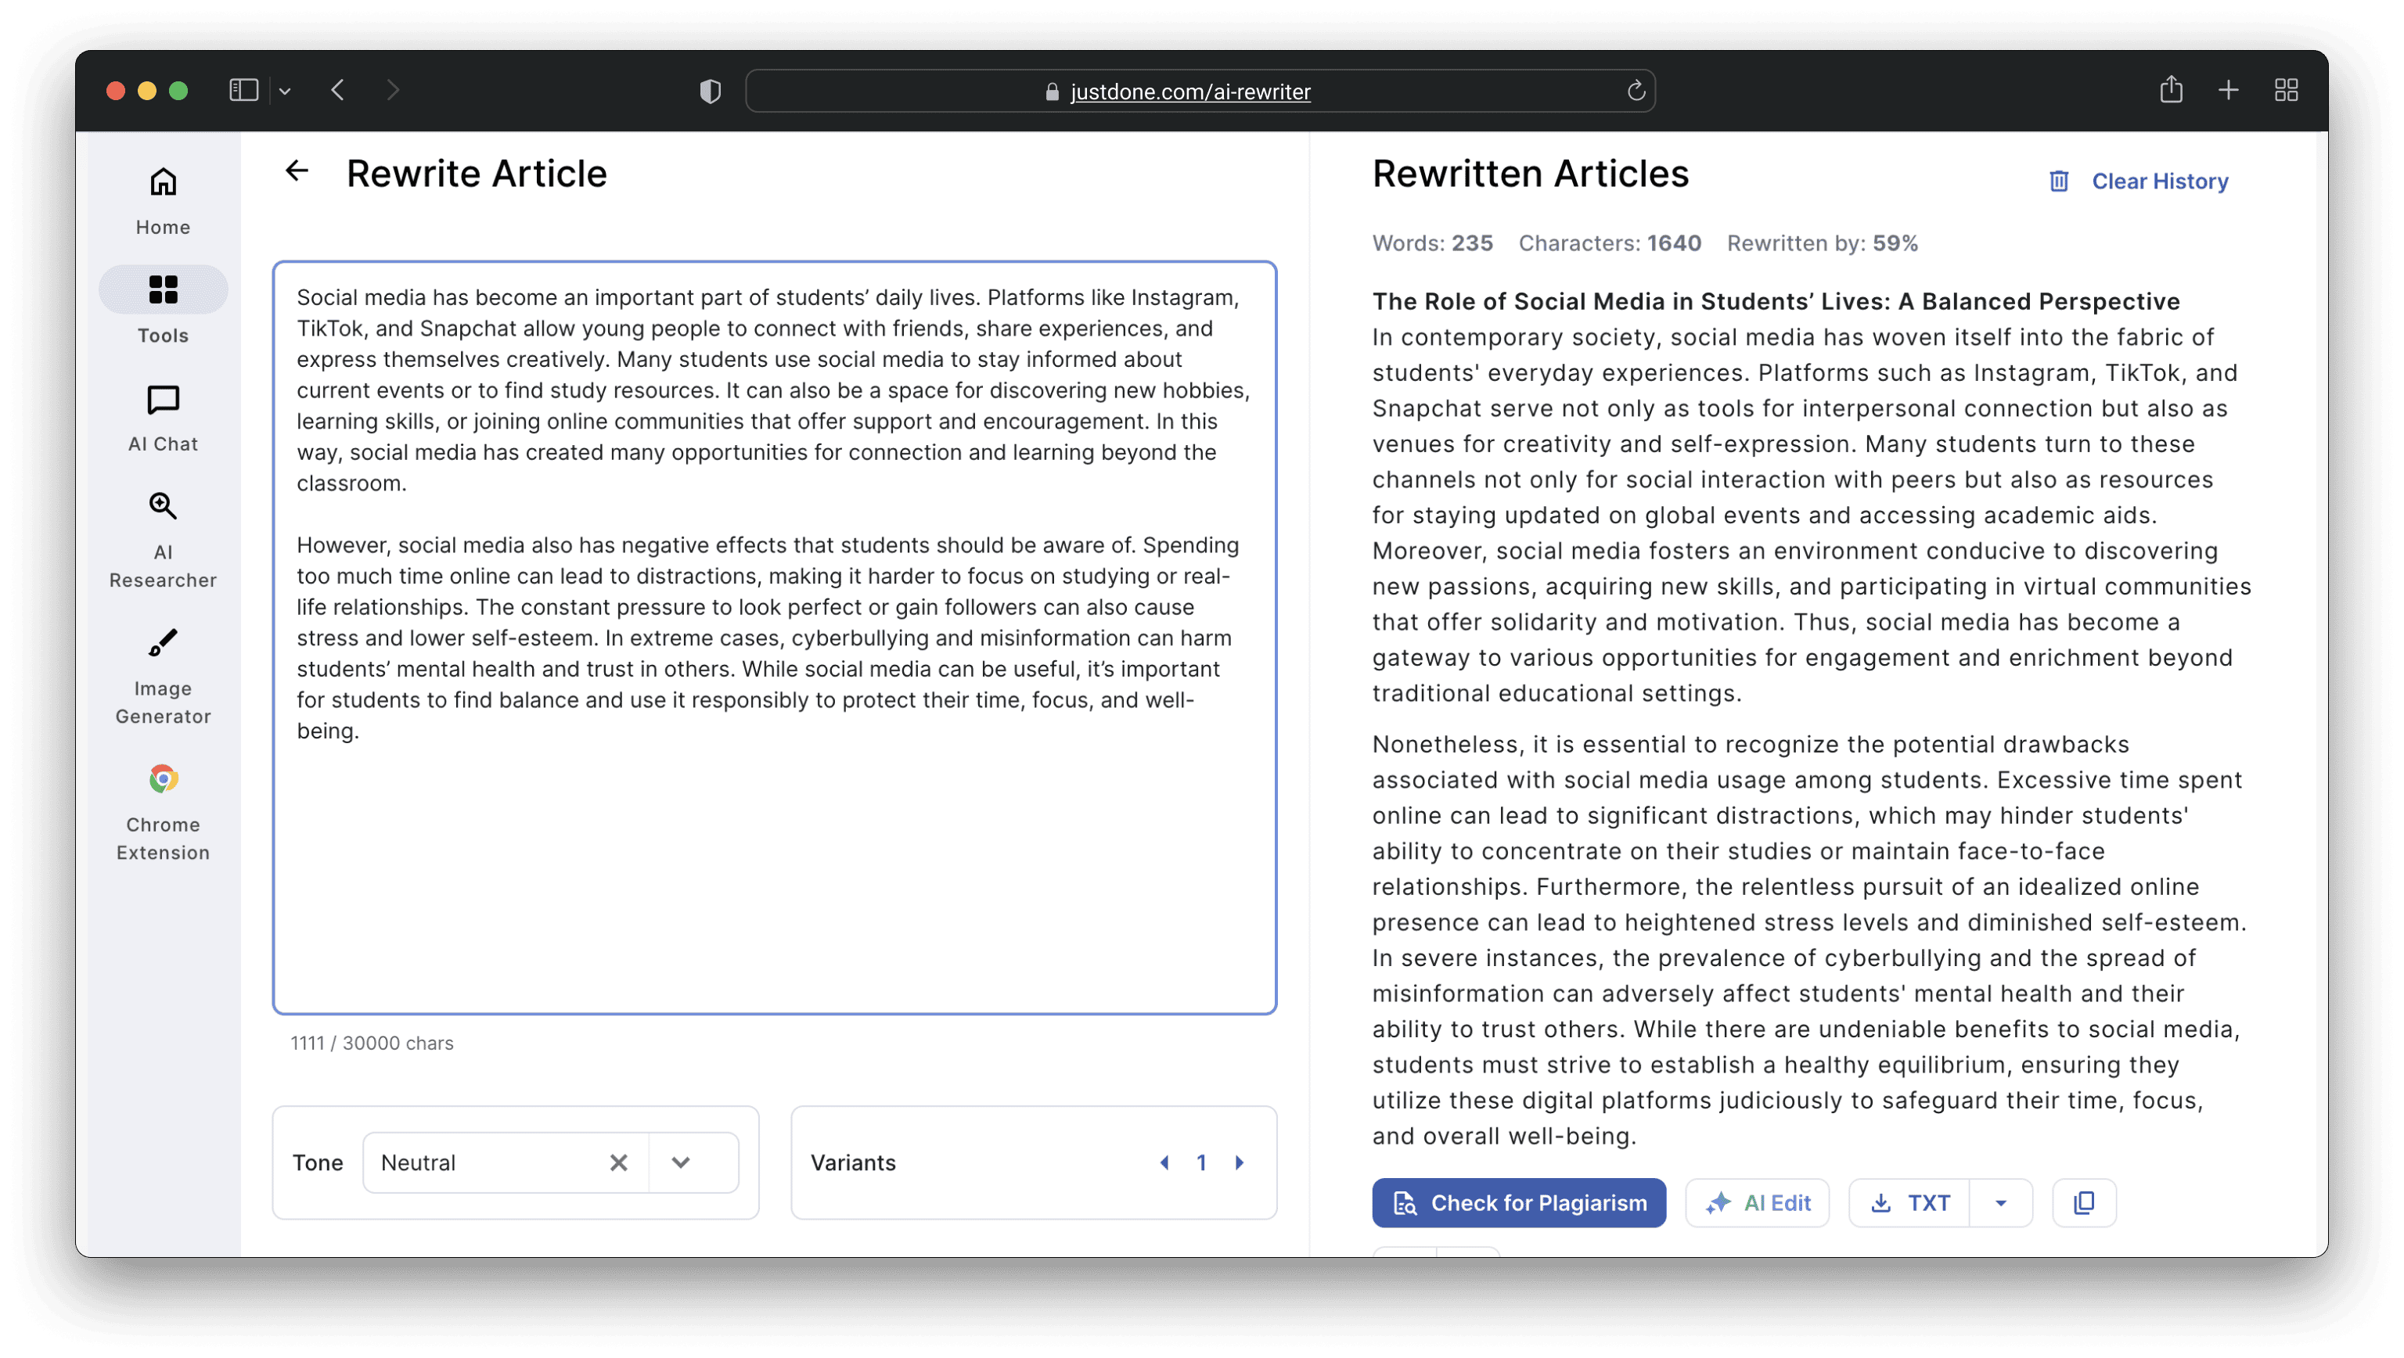Open the TXT download format dropdown arrow
Screen dimensions: 2404x1358
2000,1203
